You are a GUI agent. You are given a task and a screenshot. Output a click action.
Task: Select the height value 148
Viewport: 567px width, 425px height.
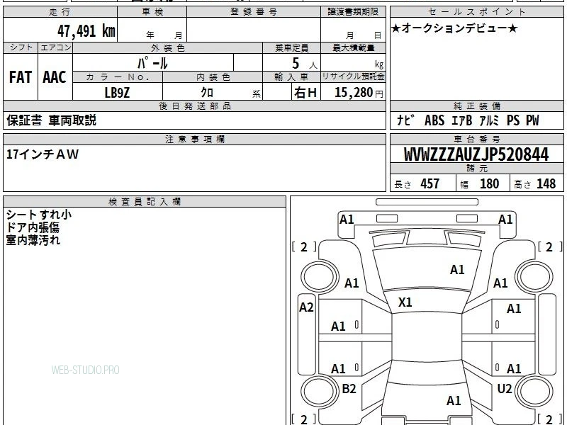pyautogui.click(x=546, y=183)
